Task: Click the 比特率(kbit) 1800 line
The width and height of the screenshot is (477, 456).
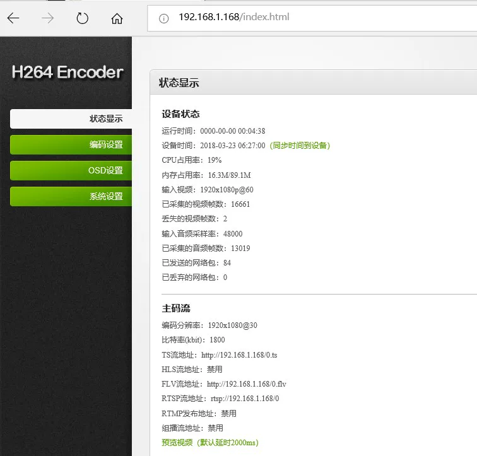Action: [193, 340]
